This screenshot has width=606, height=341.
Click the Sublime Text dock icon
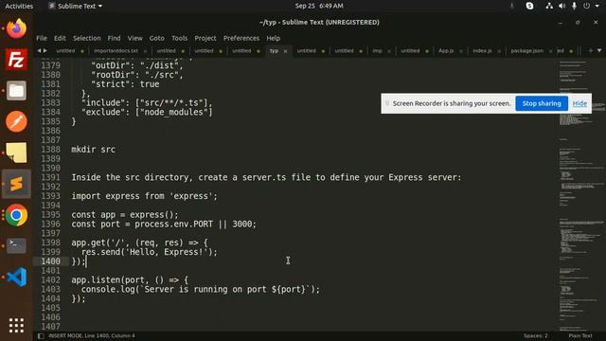tap(16, 184)
